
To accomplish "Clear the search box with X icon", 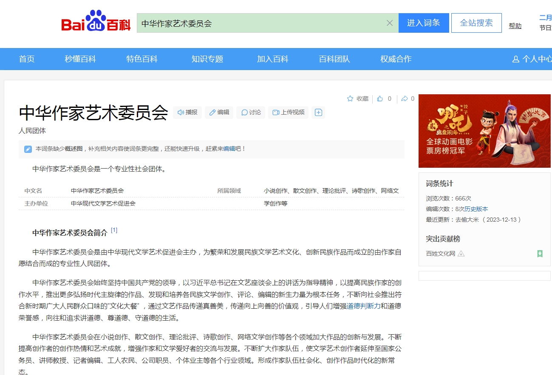I will pyautogui.click(x=389, y=23).
